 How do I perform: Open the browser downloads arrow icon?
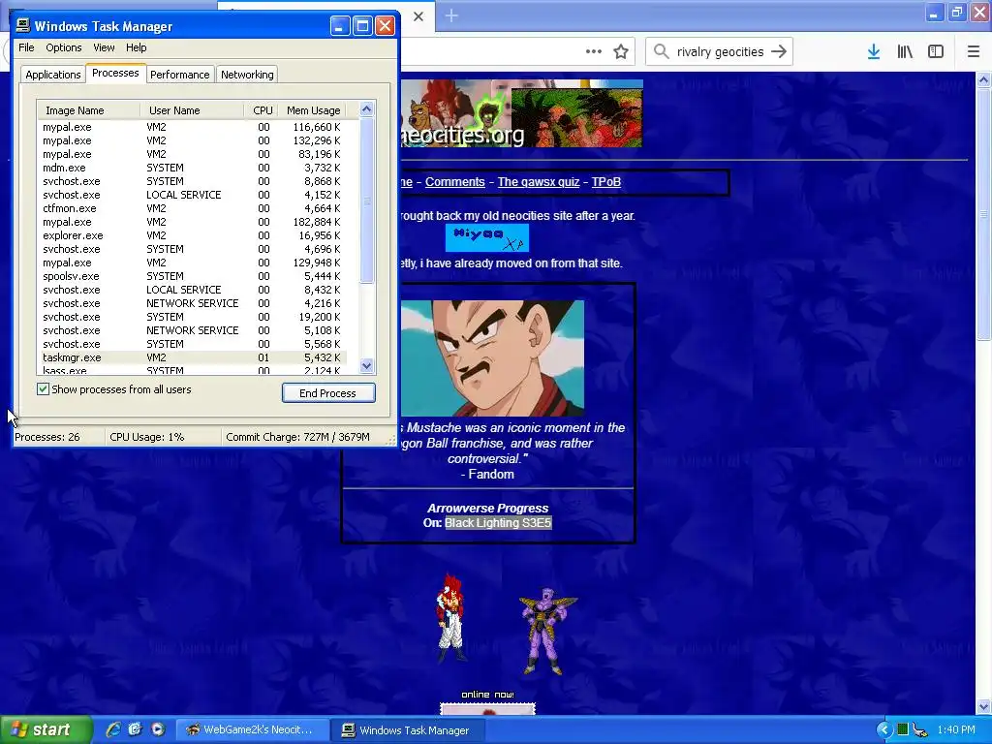pos(874,52)
